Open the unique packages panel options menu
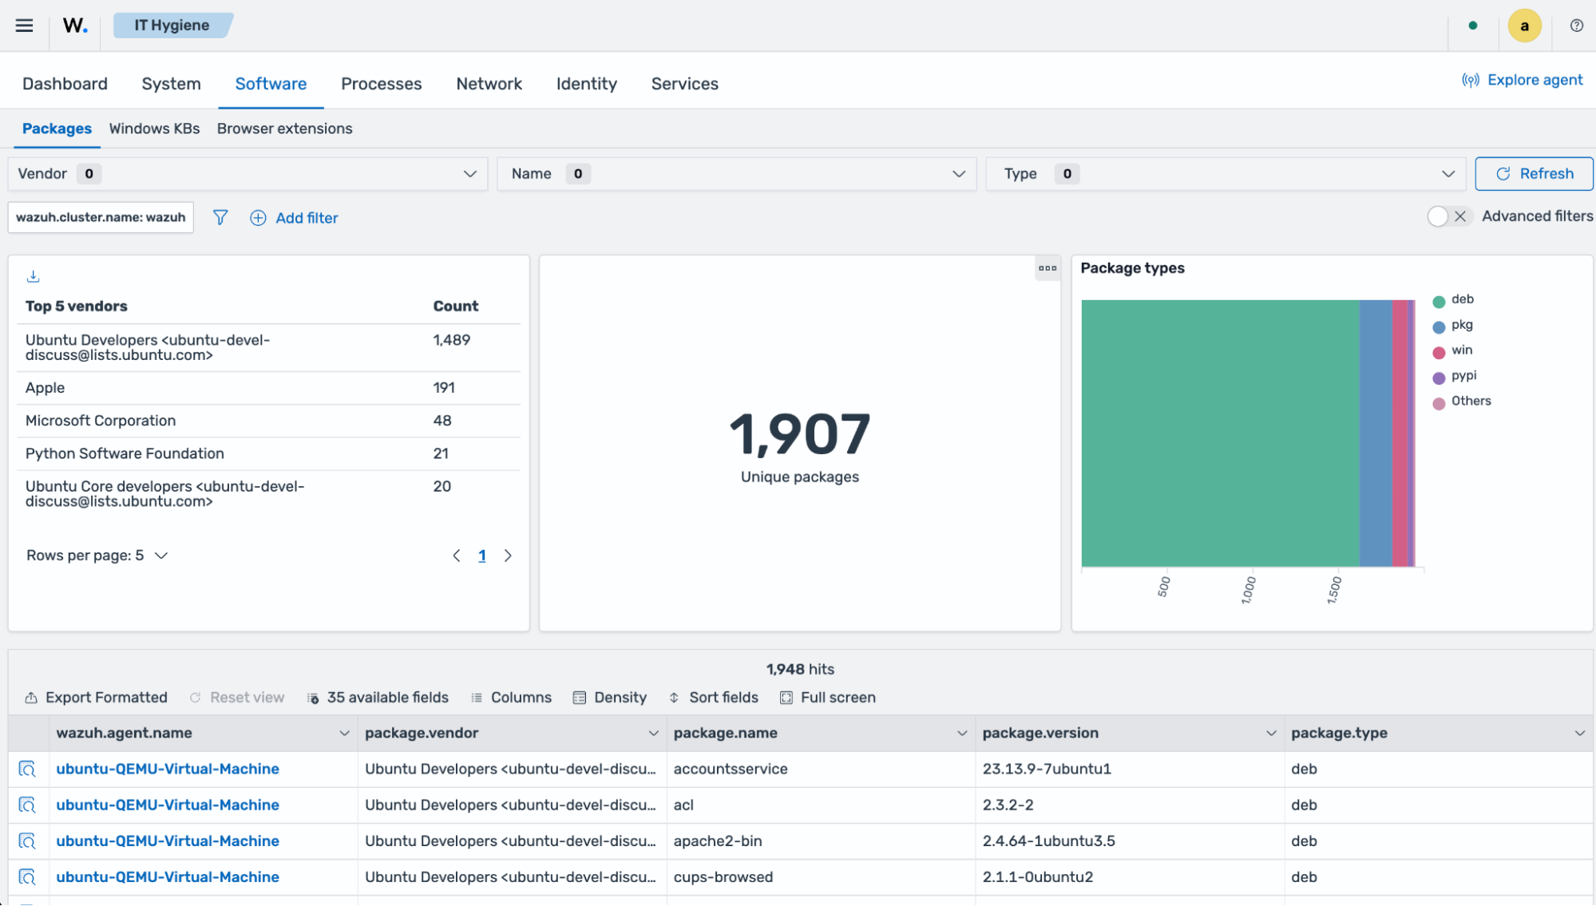 click(1047, 268)
